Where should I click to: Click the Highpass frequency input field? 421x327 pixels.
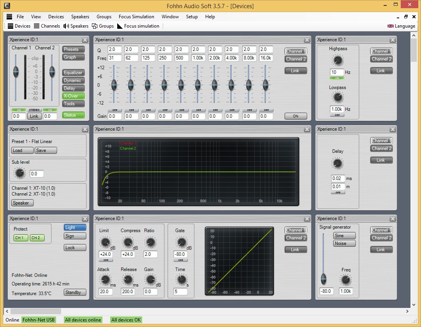337,72
